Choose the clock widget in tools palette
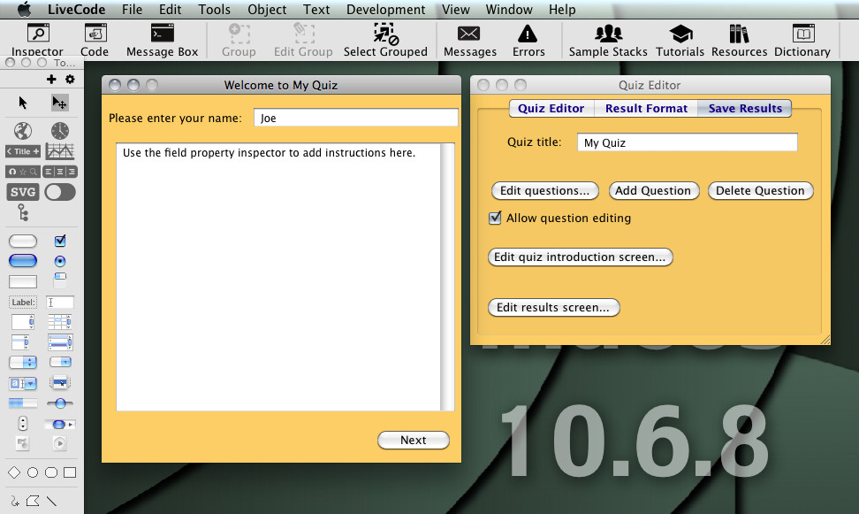859x514 pixels. 59,131
